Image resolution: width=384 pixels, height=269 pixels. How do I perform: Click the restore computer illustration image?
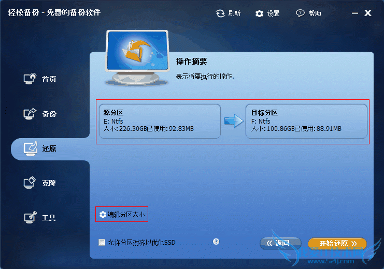137,58
